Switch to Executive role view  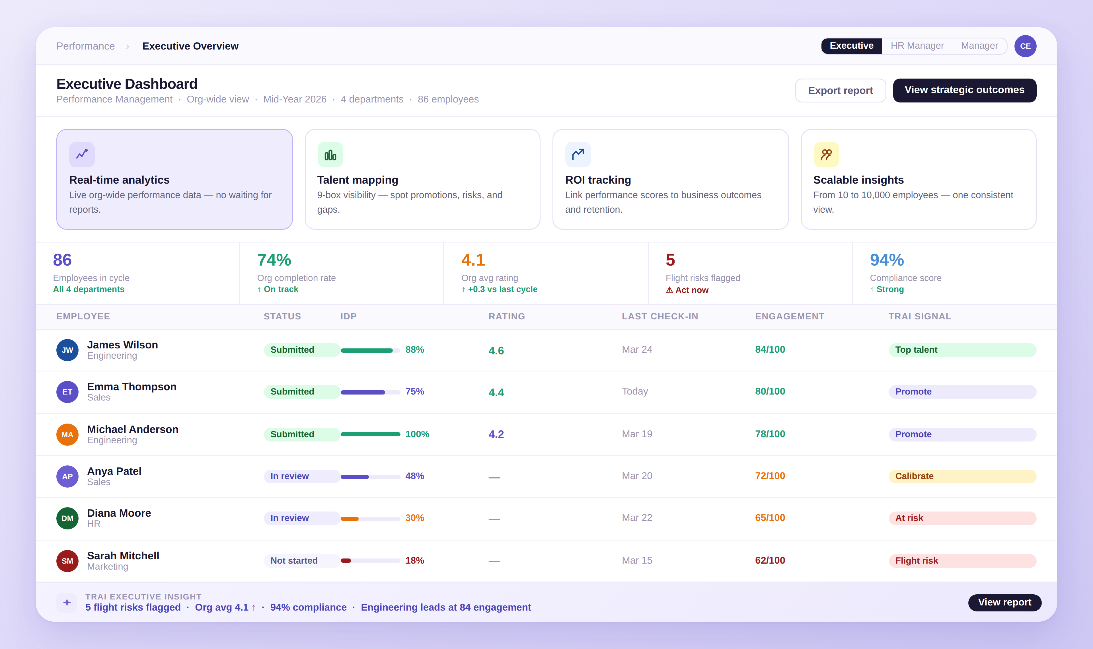(851, 46)
